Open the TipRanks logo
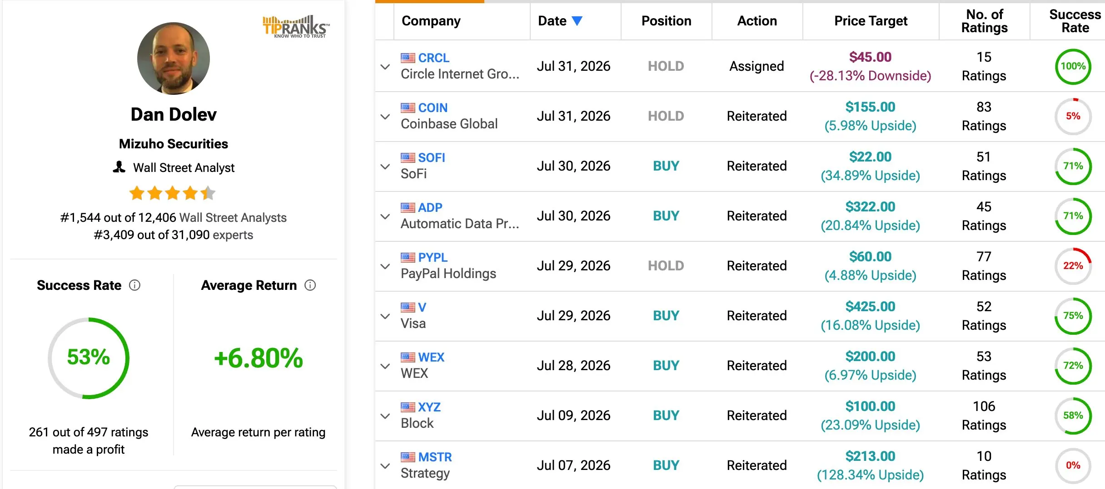 [x=296, y=27]
